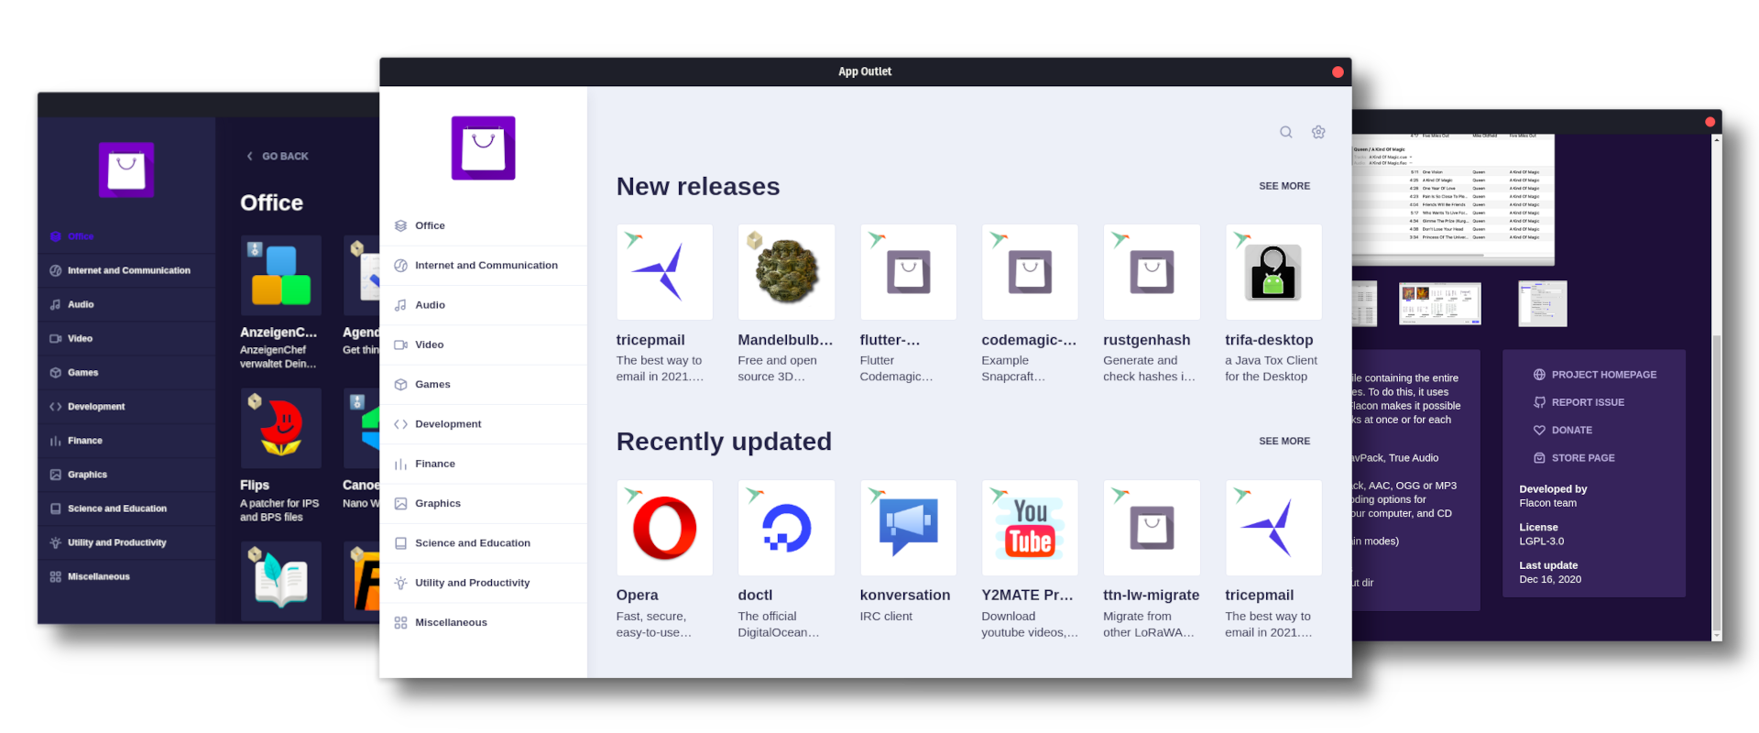Image resolution: width=1759 pixels, height=733 pixels.
Task: Click STORE PAGE in the right window
Action: point(1574,458)
